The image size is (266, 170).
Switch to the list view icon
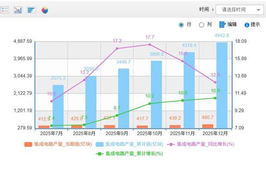point(5,10)
